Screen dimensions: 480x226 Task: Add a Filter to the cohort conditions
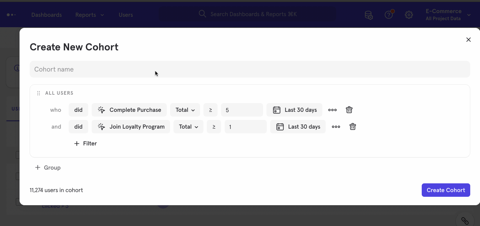85,143
